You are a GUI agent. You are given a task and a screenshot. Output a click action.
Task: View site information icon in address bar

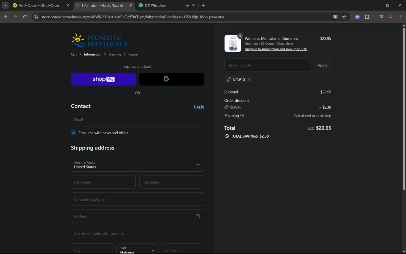coord(36,17)
